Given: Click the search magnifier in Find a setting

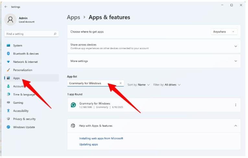Looking at the screenshot, I should point(55,34).
